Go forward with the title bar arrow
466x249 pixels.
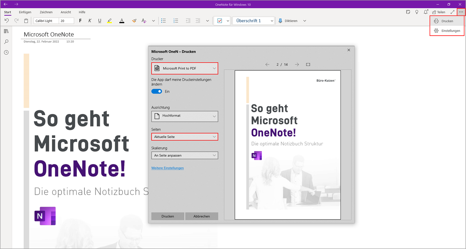(16, 4)
